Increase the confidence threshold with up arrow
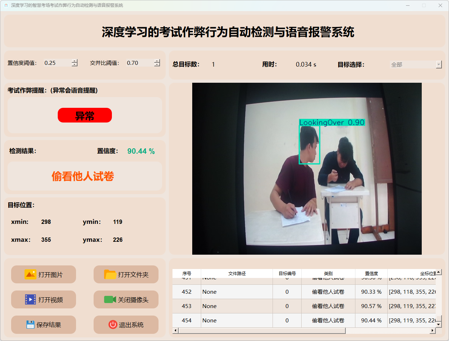The width and height of the screenshot is (449, 341). point(75,61)
